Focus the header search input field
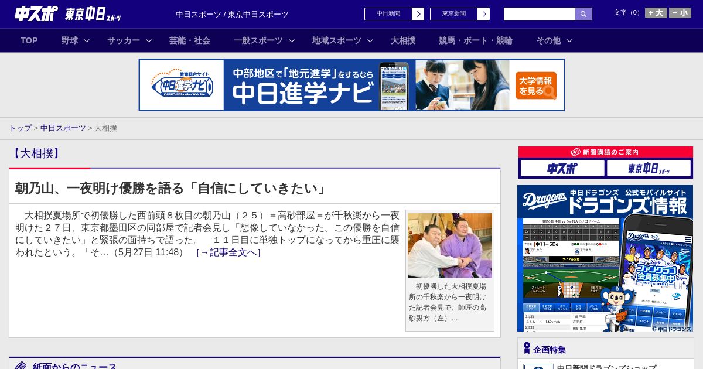703x369 pixels. (540, 14)
